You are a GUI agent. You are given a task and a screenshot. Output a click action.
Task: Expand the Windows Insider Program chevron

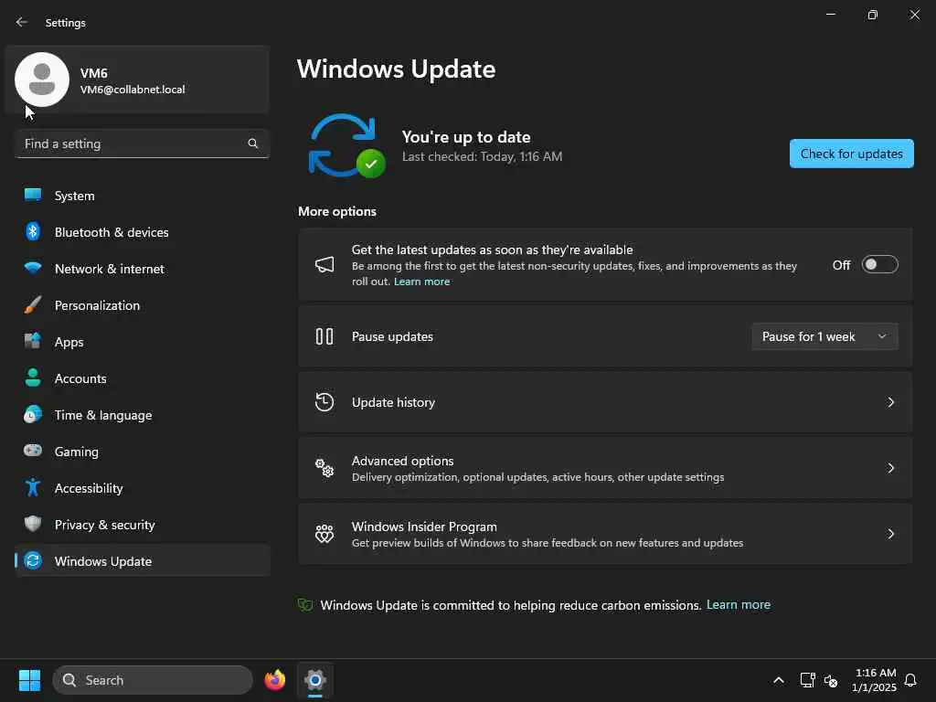coord(890,534)
